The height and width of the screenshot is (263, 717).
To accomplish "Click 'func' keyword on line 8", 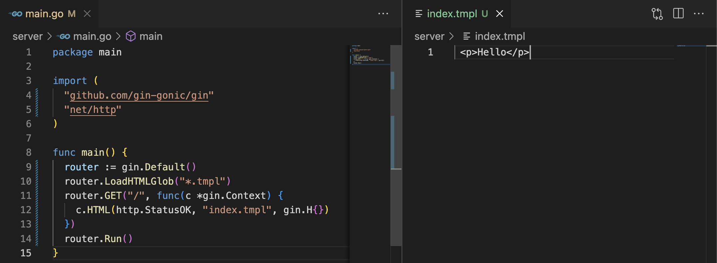I will point(64,152).
